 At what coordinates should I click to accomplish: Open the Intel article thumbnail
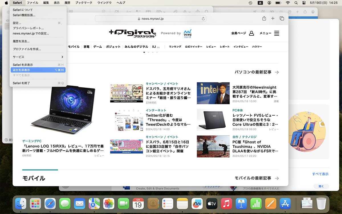pos(213,93)
